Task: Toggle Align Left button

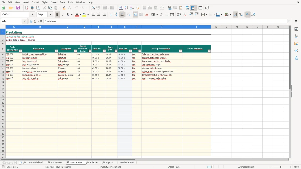Action: pos(93,15)
